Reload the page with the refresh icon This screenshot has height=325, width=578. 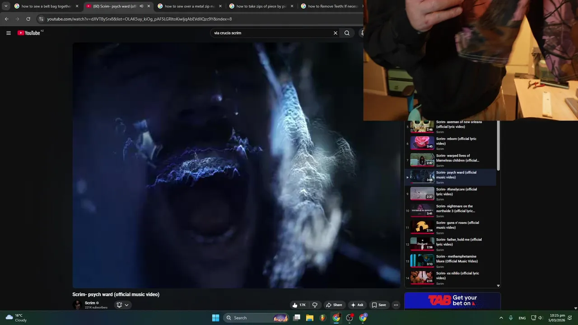click(x=28, y=19)
